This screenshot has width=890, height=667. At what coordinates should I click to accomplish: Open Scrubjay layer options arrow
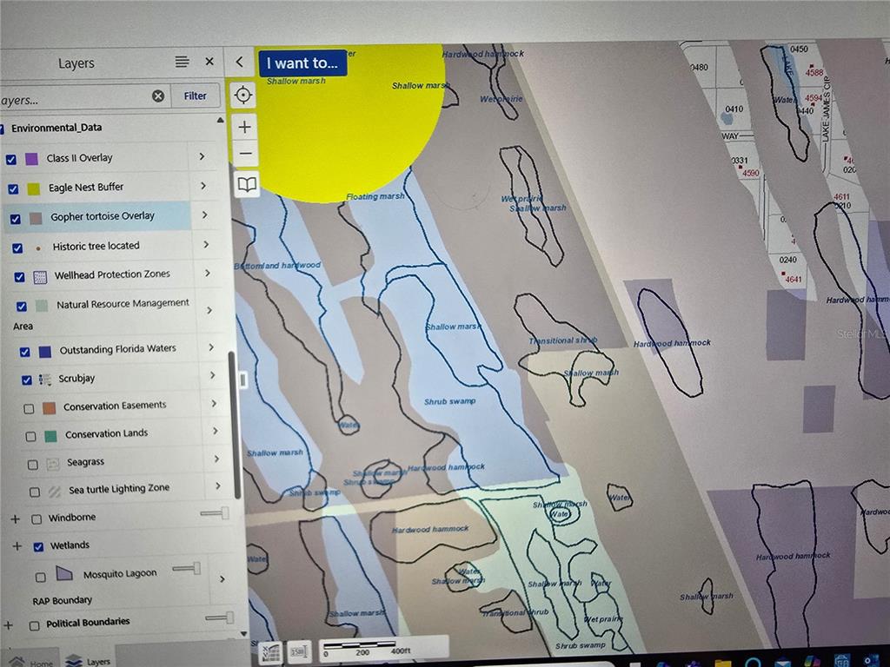point(212,376)
